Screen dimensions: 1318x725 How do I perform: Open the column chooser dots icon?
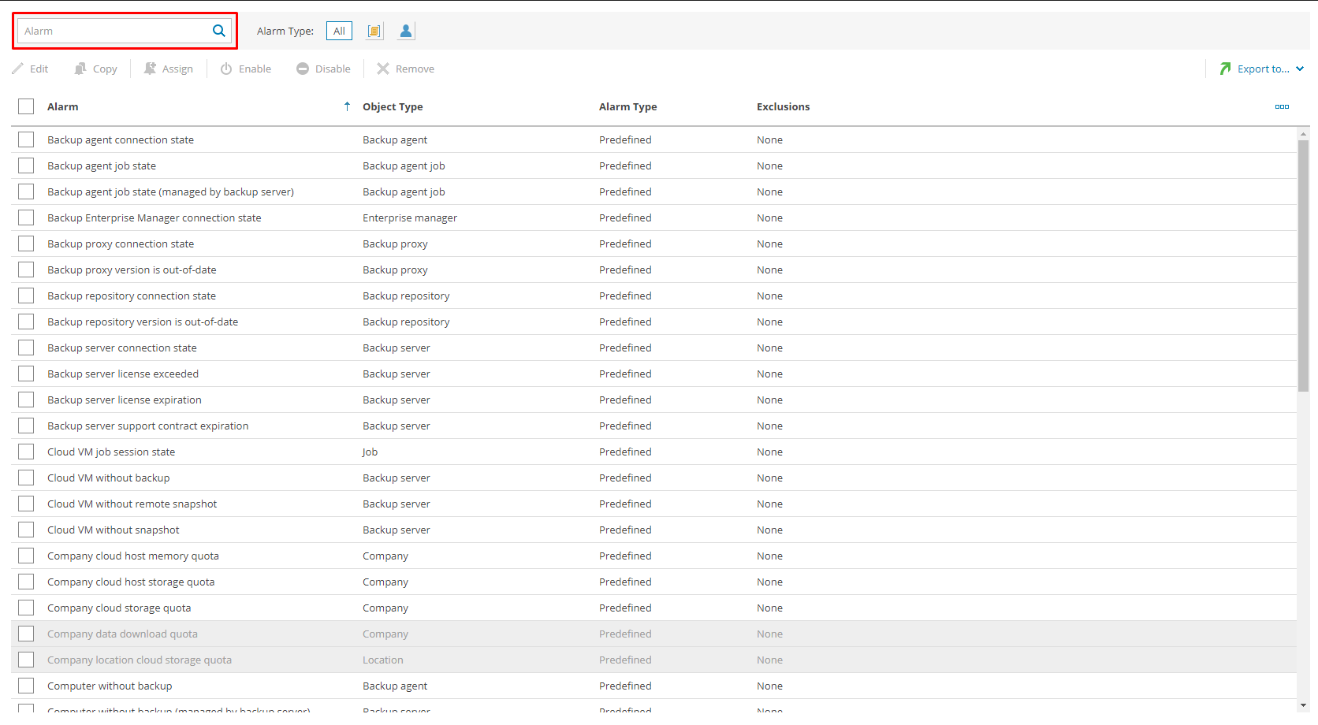[1282, 106]
